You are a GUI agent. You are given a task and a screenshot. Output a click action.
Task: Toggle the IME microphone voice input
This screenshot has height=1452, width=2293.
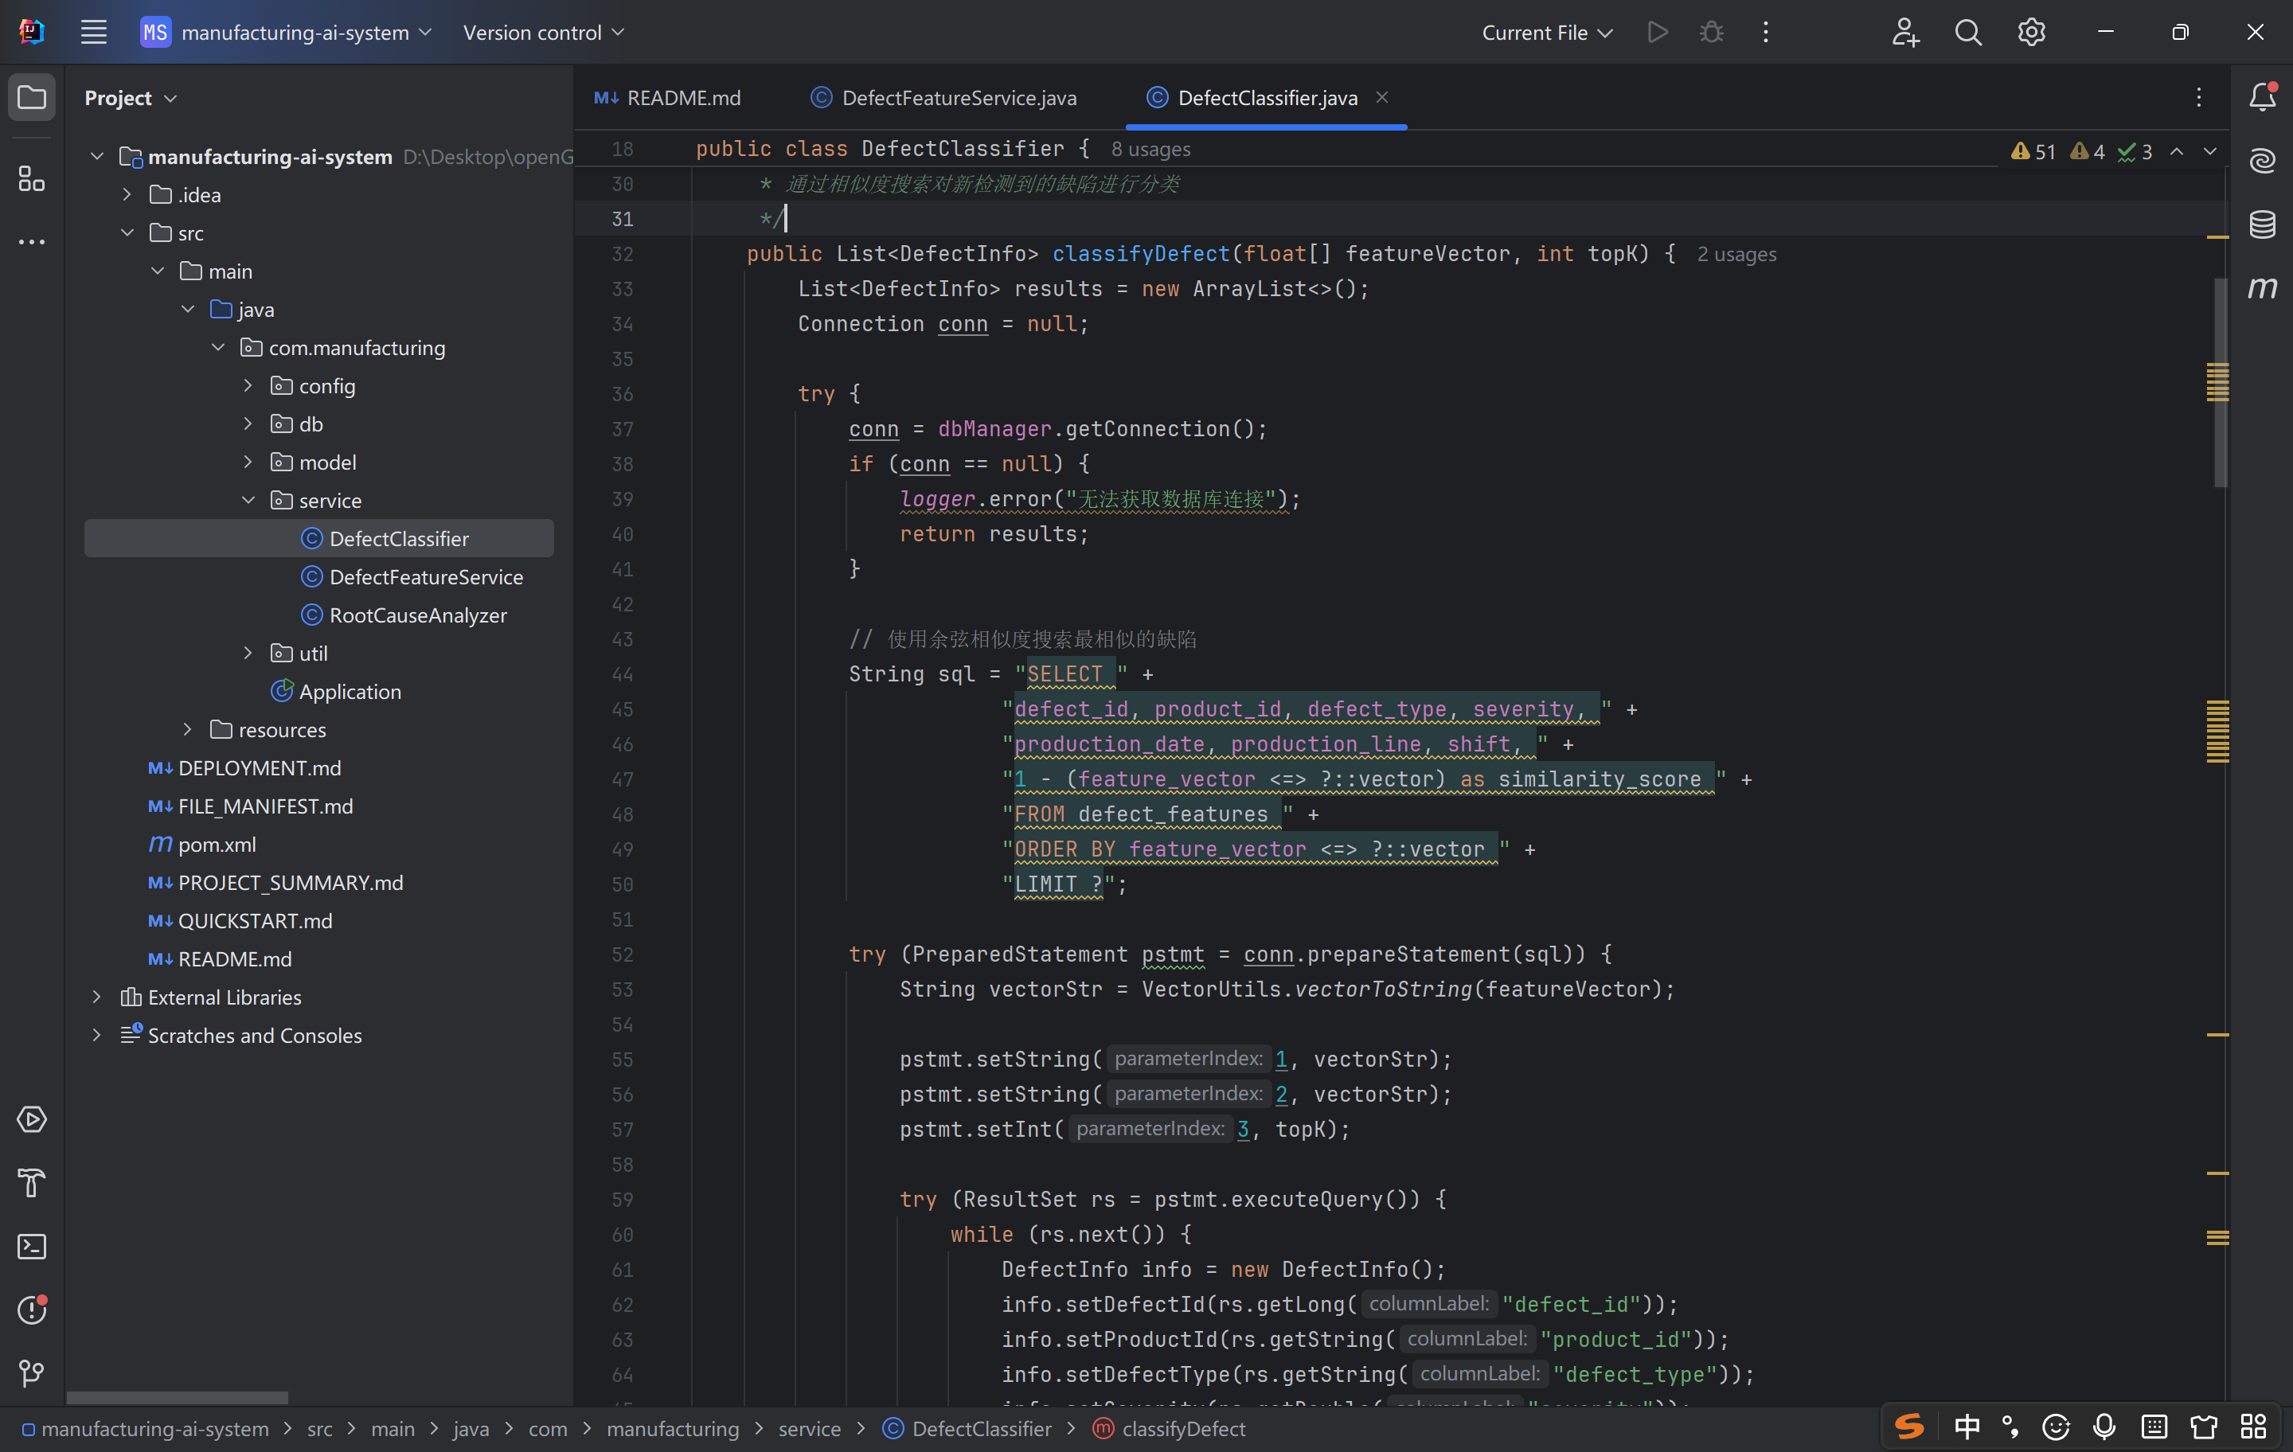(x=2104, y=1427)
